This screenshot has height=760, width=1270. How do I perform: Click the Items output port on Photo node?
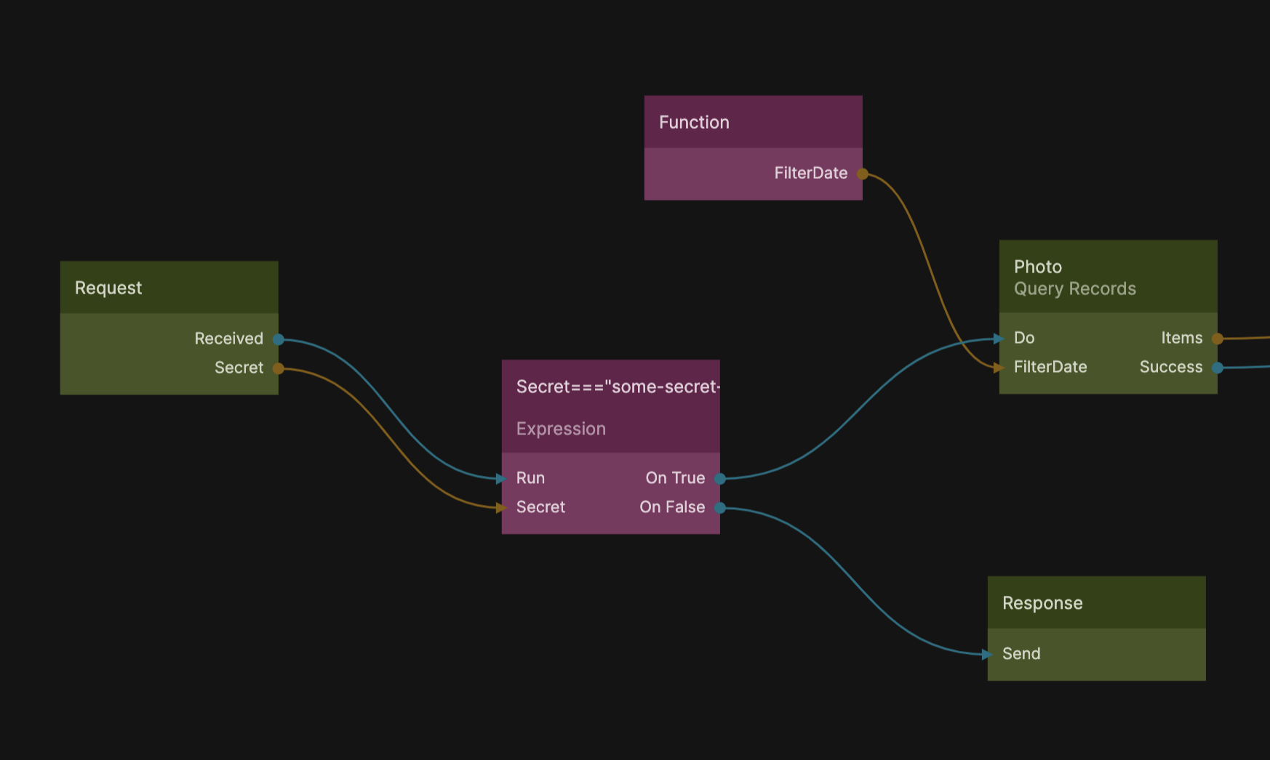pyautogui.click(x=1217, y=339)
